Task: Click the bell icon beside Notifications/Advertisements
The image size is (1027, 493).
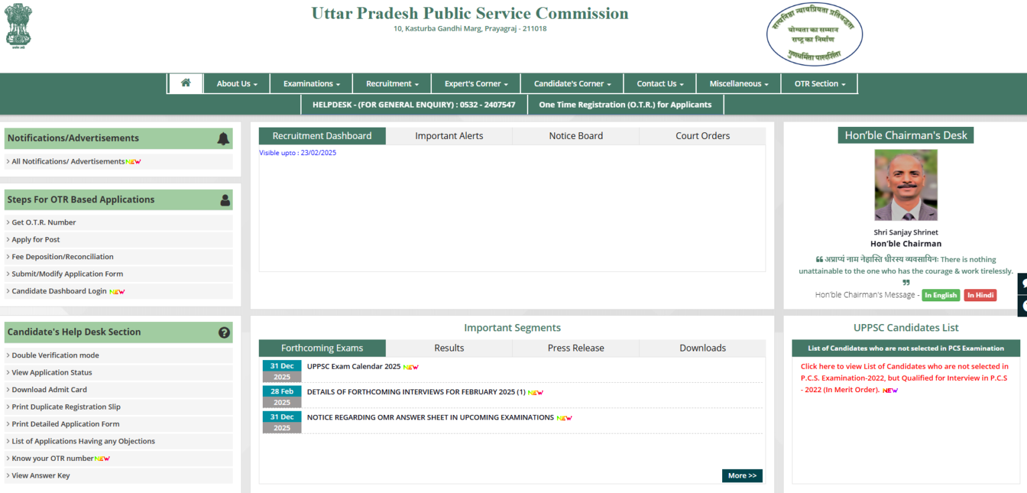Action: (223, 138)
